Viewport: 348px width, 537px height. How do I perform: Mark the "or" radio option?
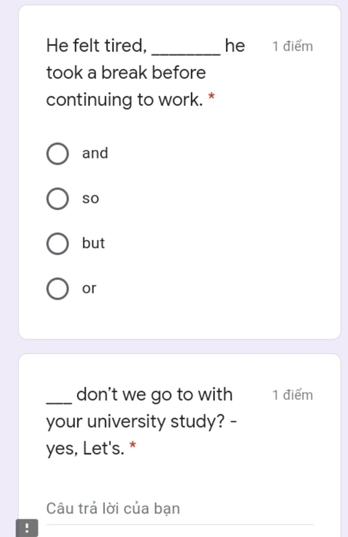tap(57, 288)
